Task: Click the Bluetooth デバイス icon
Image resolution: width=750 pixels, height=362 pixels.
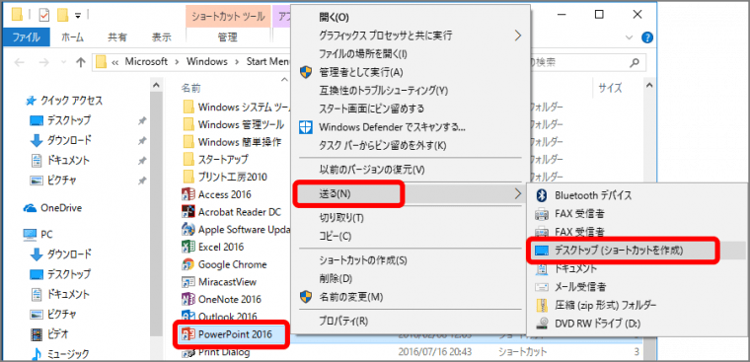Action: (542, 195)
